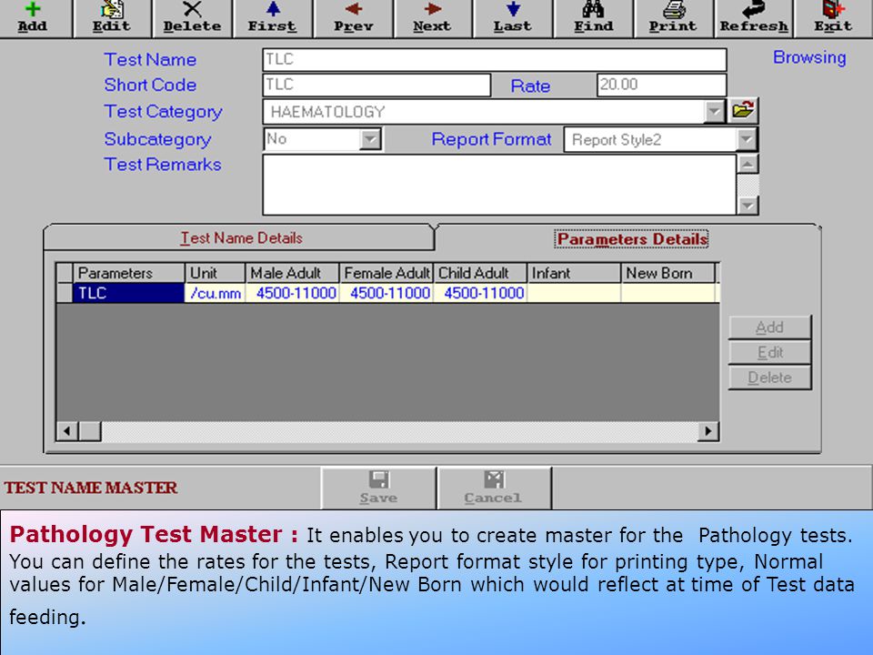The width and height of the screenshot is (873, 655).
Task: Click the Browsing status label
Action: pos(809,57)
